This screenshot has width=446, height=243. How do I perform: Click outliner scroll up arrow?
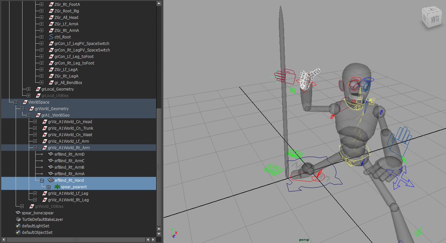point(159,3)
